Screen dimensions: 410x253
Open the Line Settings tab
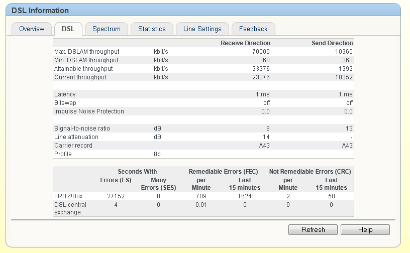[202, 29]
